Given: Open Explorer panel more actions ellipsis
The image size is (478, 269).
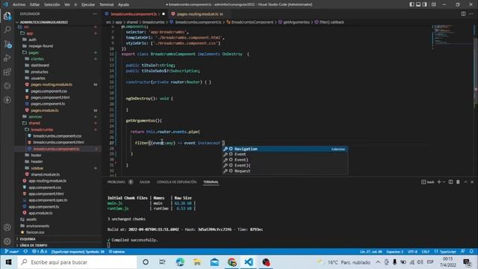Looking at the screenshot, I should pos(95,13).
